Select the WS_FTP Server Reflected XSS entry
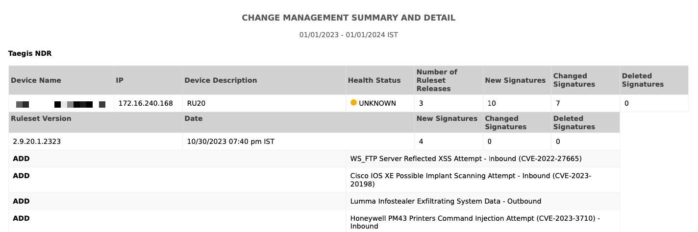The image size is (698, 232). tap(466, 159)
